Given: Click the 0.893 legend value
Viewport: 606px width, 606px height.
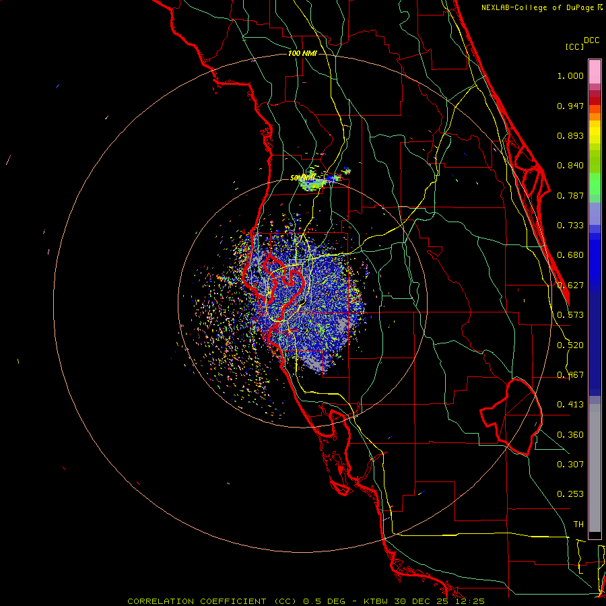Looking at the screenshot, I should click(570, 135).
